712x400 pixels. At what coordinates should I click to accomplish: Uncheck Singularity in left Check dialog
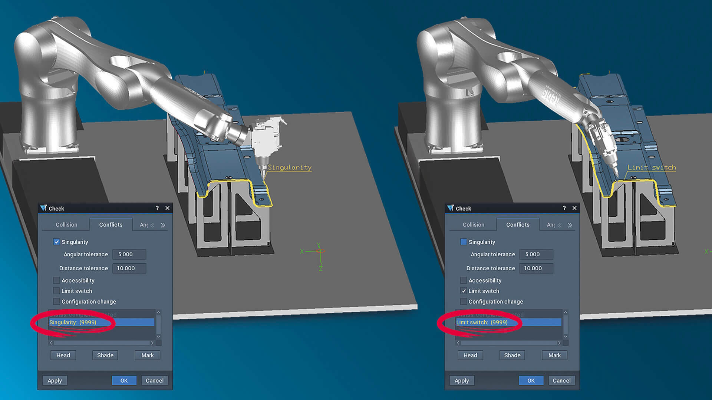[56, 242]
